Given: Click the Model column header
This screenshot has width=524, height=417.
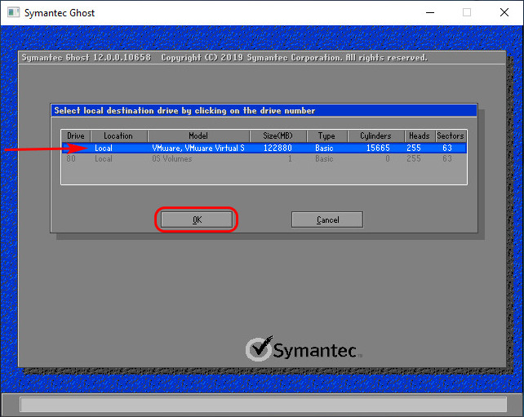Looking at the screenshot, I should point(198,136).
